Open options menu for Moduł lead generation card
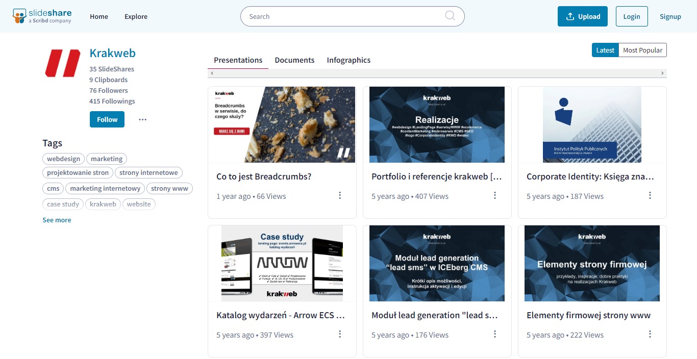The height and width of the screenshot is (359, 697). [495, 334]
